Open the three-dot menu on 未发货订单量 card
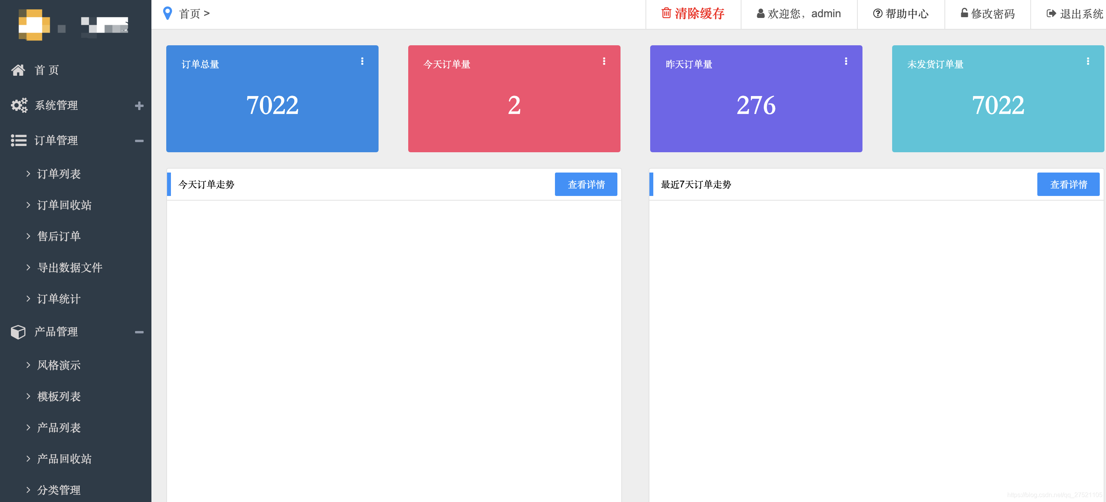Viewport: 1106px width, 502px height. [x=1088, y=61]
